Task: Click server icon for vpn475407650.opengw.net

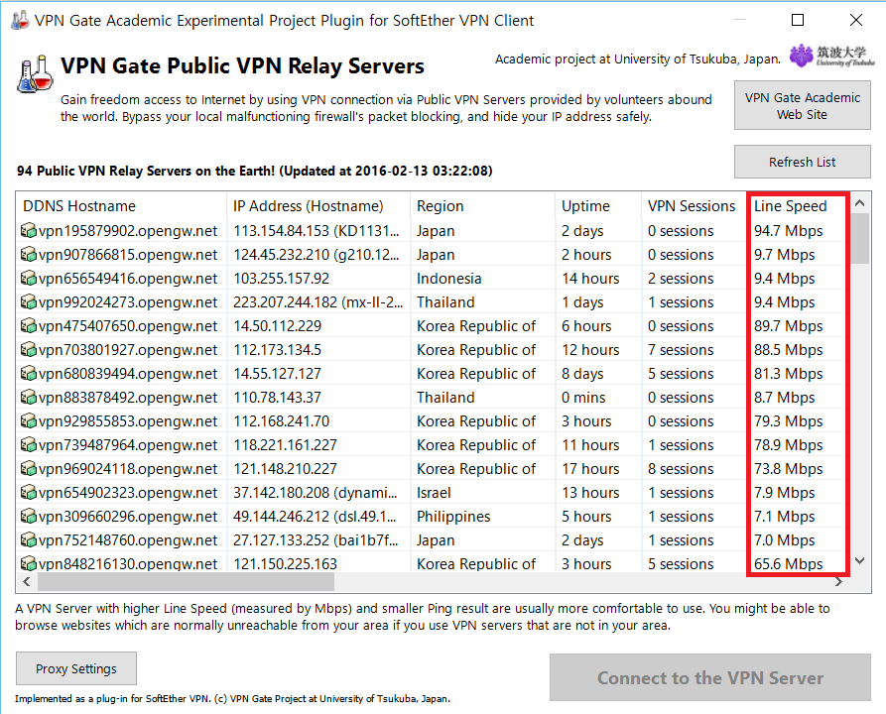Action: tap(28, 325)
